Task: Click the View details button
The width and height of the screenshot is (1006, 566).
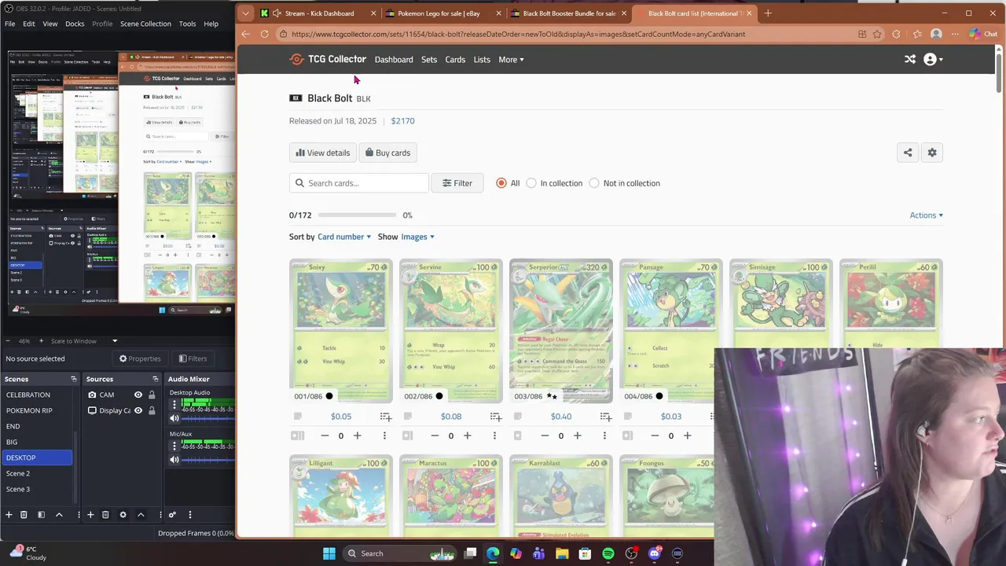Action: (x=323, y=153)
